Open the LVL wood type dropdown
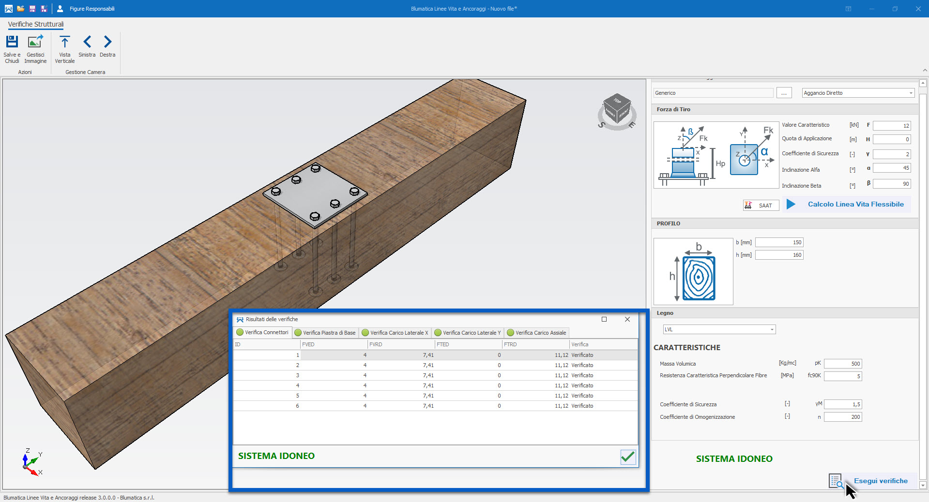The height and width of the screenshot is (502, 929). [x=772, y=330]
